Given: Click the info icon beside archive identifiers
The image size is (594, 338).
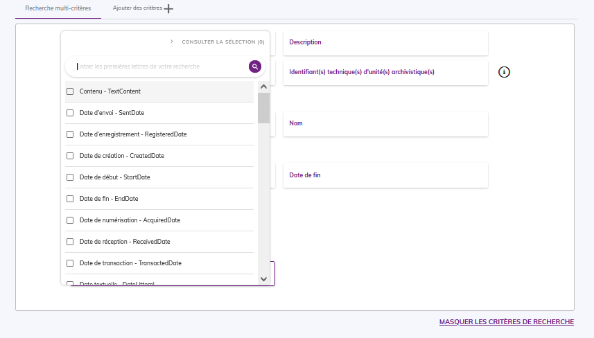Looking at the screenshot, I should pyautogui.click(x=505, y=72).
